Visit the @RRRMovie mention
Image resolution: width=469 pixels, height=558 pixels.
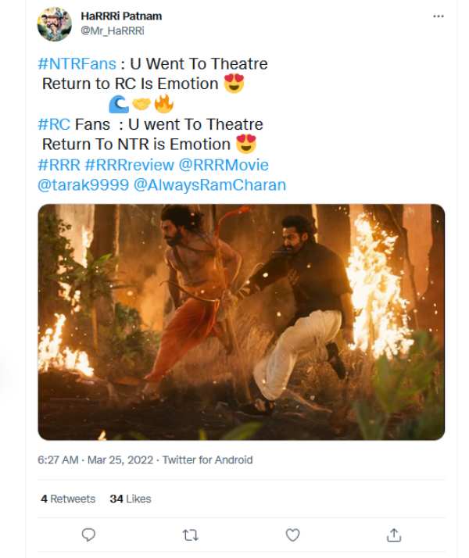coord(224,165)
